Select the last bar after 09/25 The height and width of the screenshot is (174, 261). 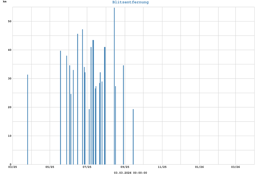coord(133,137)
